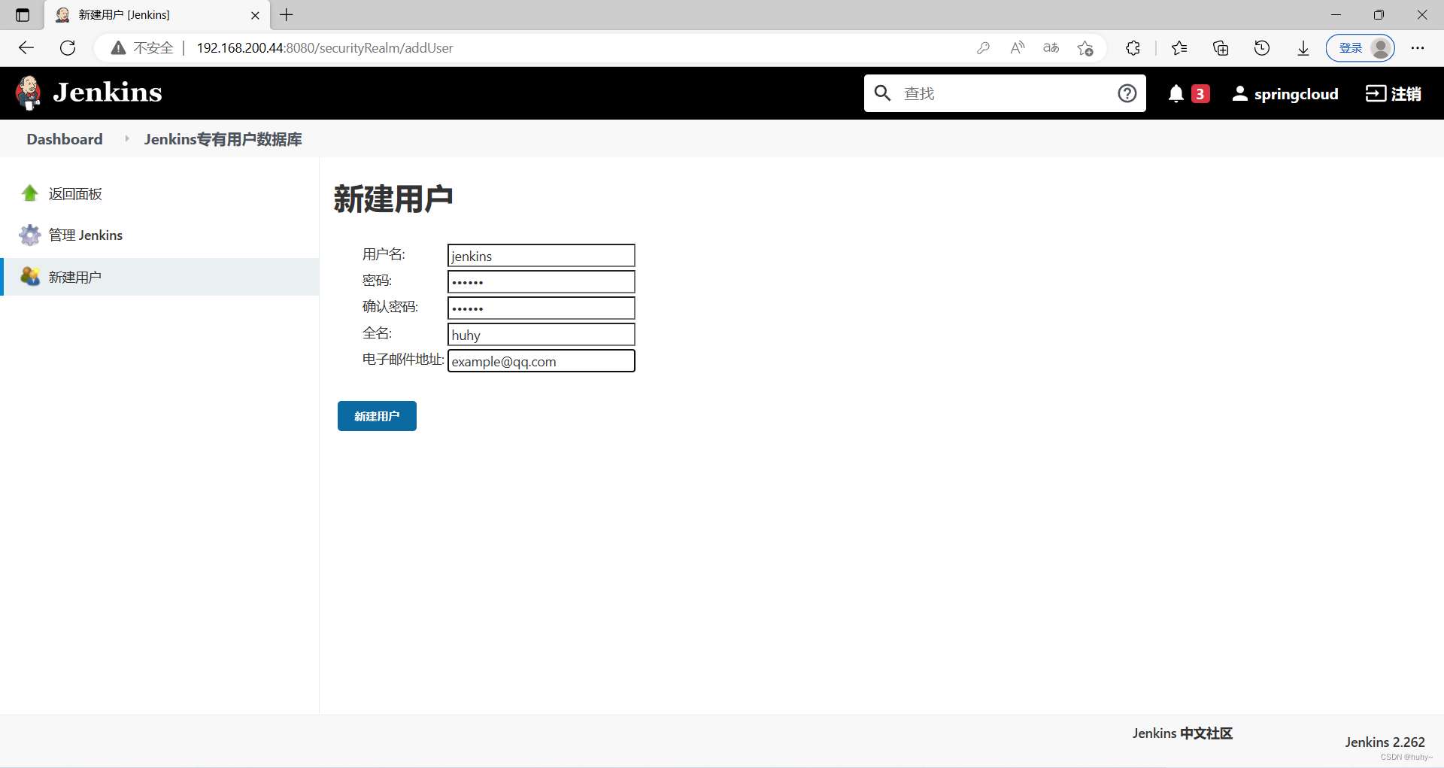Open browser extensions puzzle icon
1444x768 pixels.
pyautogui.click(x=1133, y=48)
